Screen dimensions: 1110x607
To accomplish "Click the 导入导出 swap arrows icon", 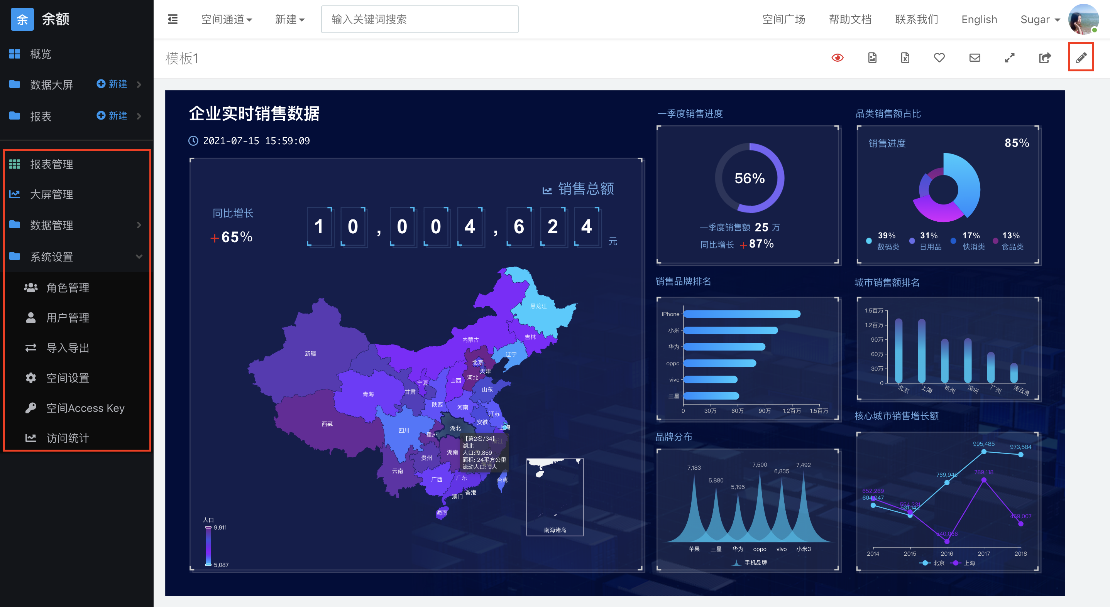I will click(30, 347).
